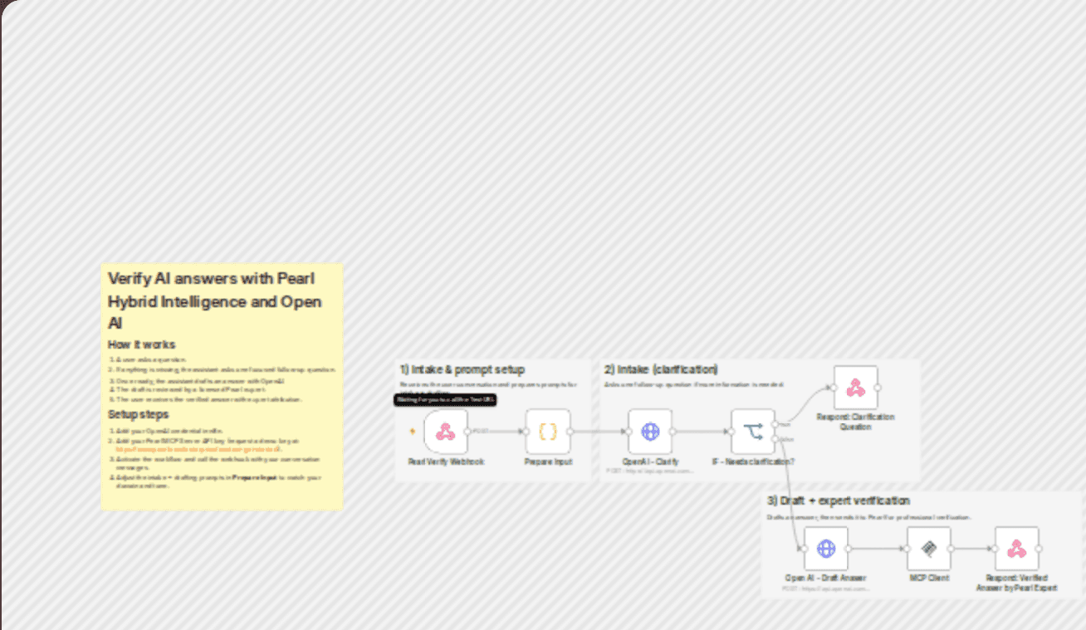
Task: Open the Respond: Clarification Question node
Action: pos(856,388)
